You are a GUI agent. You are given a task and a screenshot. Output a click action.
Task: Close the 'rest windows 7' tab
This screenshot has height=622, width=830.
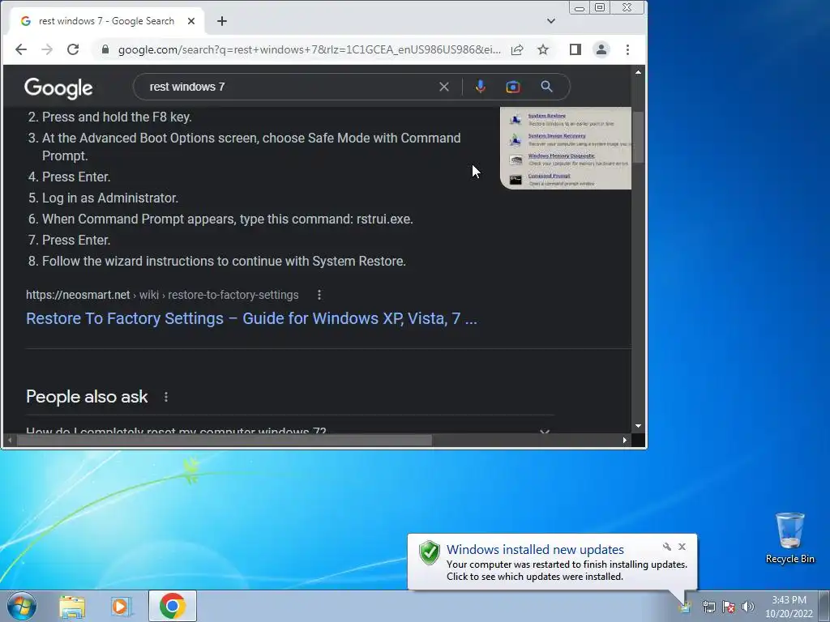191,21
